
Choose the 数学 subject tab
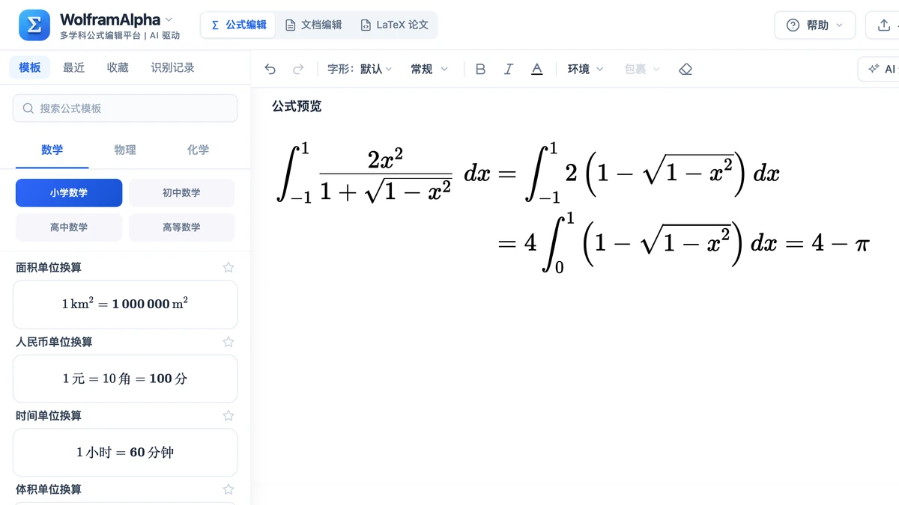52,150
